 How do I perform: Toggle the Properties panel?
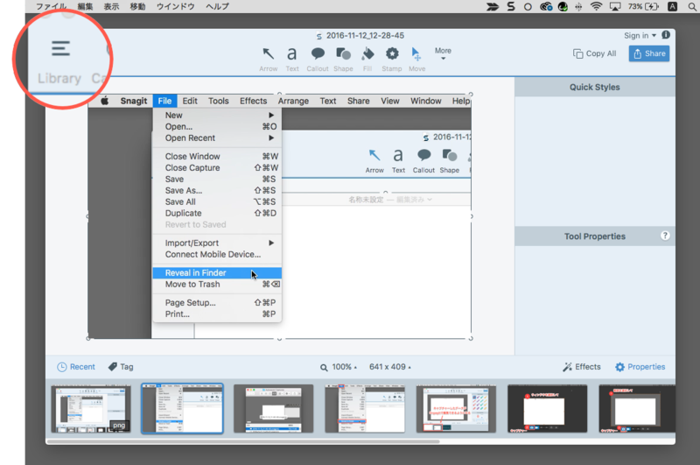tap(640, 367)
